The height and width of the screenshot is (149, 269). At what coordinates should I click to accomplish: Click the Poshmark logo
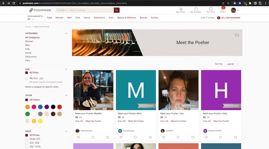(x=40, y=10)
